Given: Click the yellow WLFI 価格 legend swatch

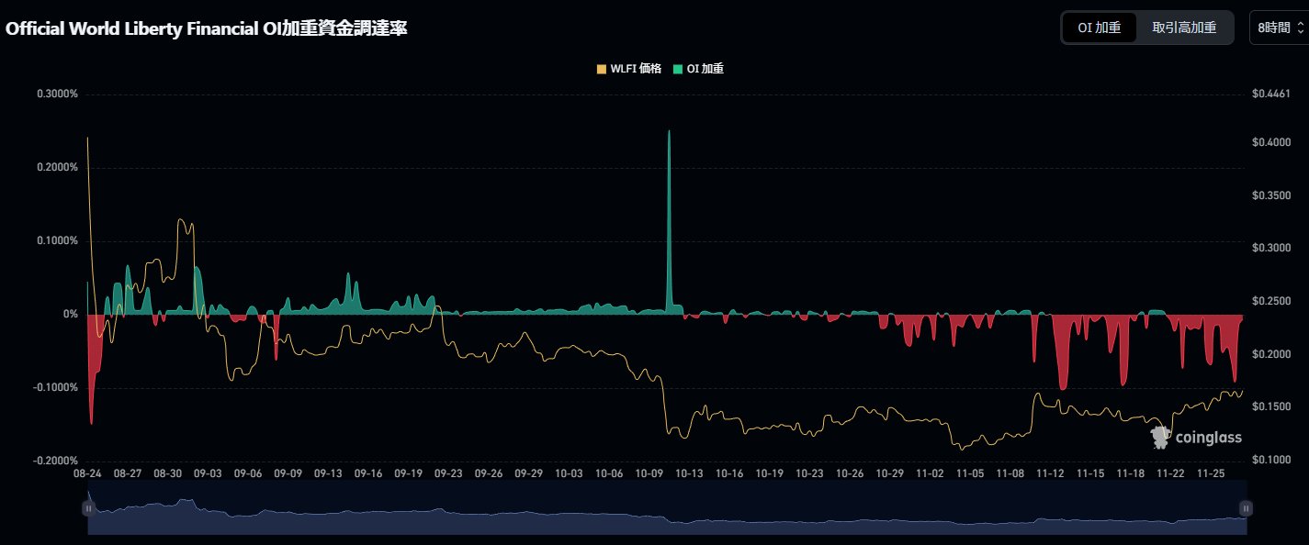Looking at the screenshot, I should click(602, 69).
